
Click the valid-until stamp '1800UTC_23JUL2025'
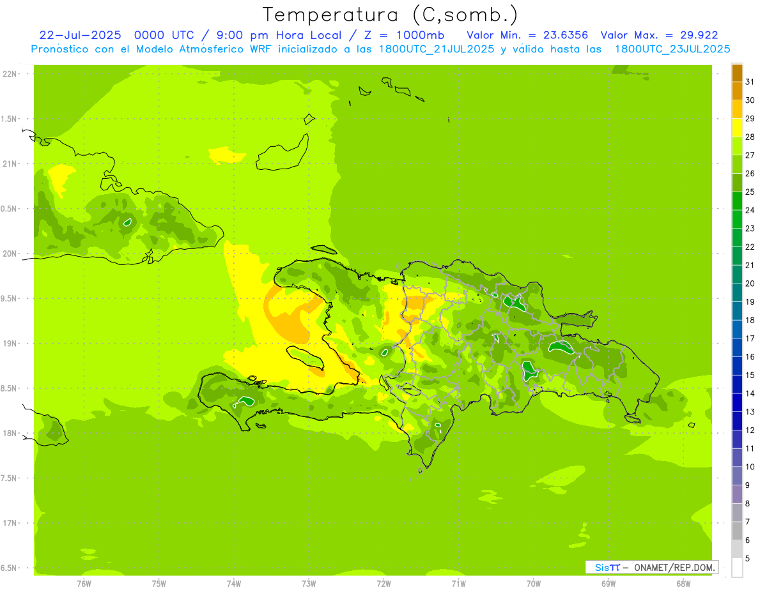(x=672, y=49)
